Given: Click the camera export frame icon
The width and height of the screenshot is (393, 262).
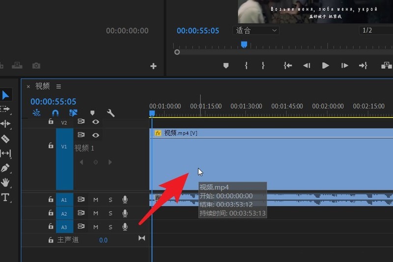Looking at the screenshot, I should pyautogui.click(x=36, y=66).
